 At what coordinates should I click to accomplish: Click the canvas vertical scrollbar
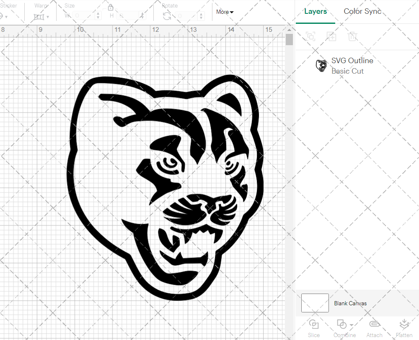tap(289, 39)
